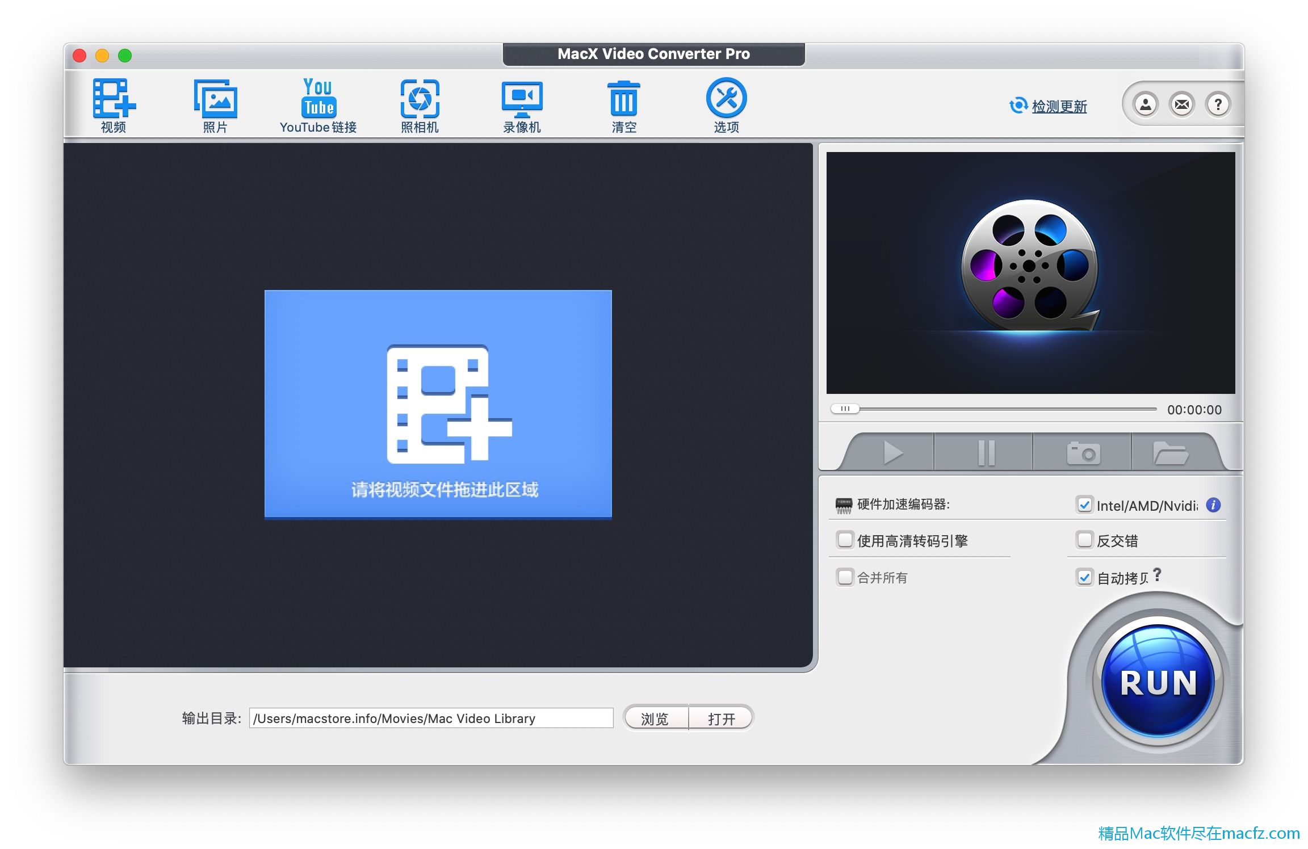Open help with the question mark icon
Image resolution: width=1308 pixels, height=849 pixels.
tap(1218, 104)
